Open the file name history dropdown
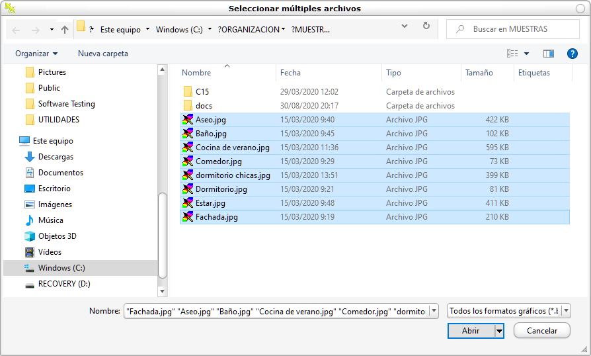Image resolution: width=591 pixels, height=356 pixels. (434, 311)
